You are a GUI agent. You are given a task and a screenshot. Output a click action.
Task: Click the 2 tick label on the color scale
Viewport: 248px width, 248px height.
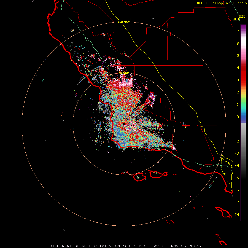[x=238, y=92]
